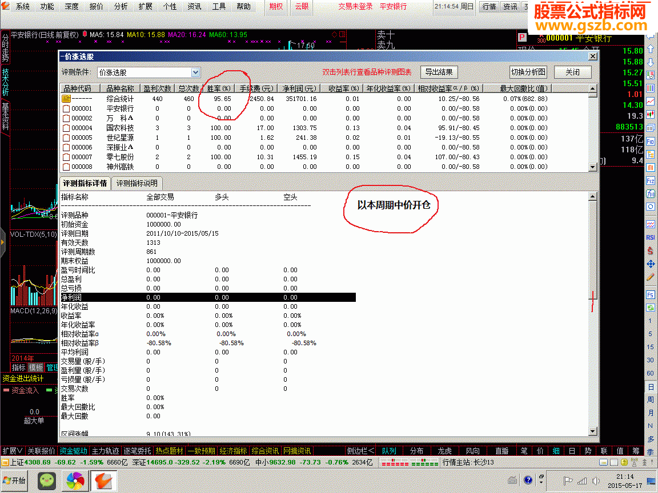This screenshot has height=493, width=658.
Task: Open the 系统 menu
Action: tap(23, 6)
